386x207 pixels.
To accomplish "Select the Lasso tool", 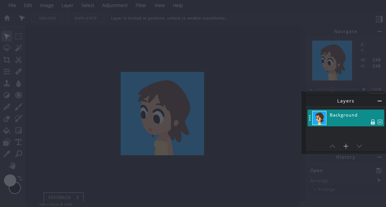I will tap(7, 48).
